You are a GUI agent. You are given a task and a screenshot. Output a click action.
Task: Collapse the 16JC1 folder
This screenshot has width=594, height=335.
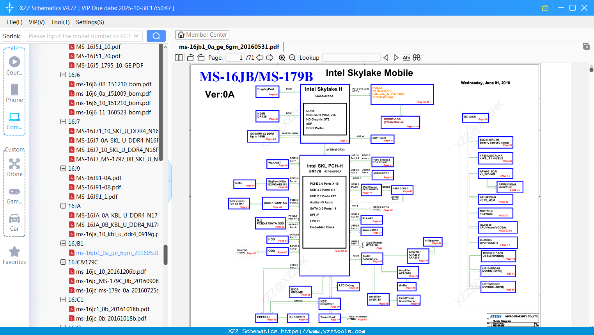pos(63,299)
